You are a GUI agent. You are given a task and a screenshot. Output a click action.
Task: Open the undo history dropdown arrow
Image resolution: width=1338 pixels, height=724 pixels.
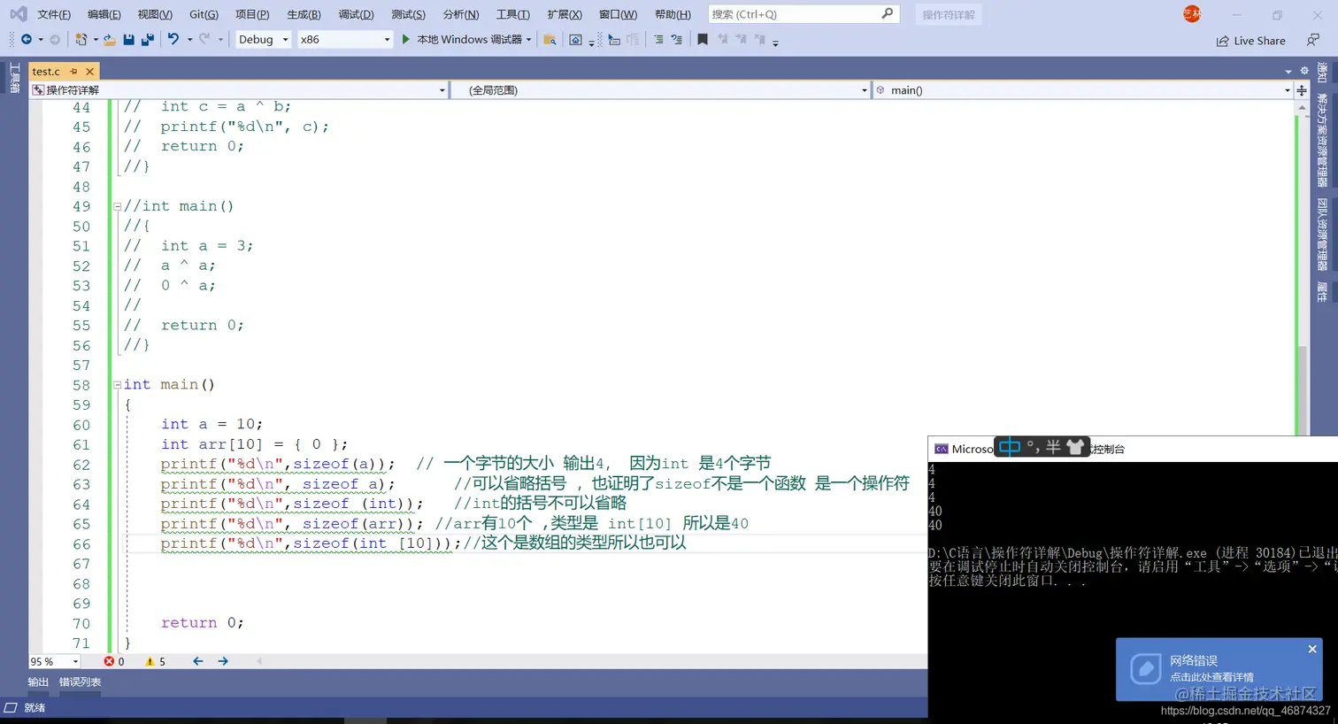click(189, 40)
